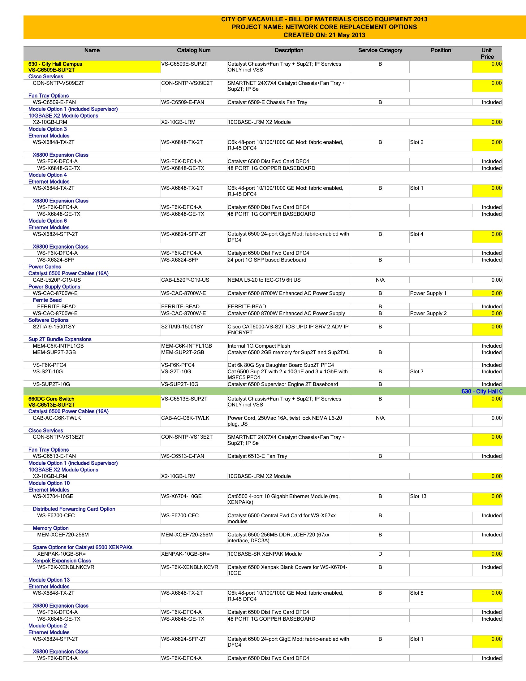Click "Spare Options for Catalyst 6500 XENPAKs" subheading
Image resolution: width=526 pixels, height=681 pixels.
[x=83, y=547]
